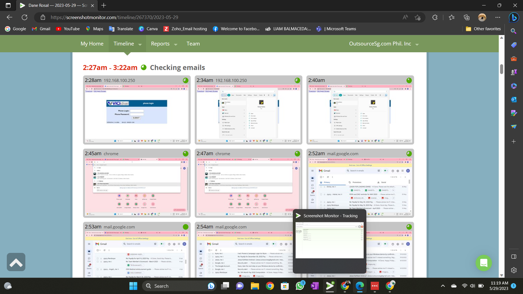Screen dimensions: 523x294
Task: Open Shopping tag in sidebar
Action: pyautogui.click(x=514, y=45)
